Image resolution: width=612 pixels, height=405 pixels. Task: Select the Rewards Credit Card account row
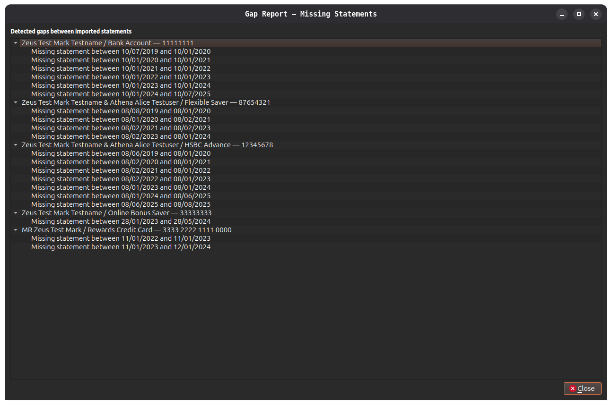coord(311,230)
